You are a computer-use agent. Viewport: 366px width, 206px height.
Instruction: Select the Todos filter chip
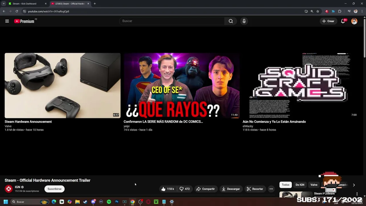click(286, 185)
